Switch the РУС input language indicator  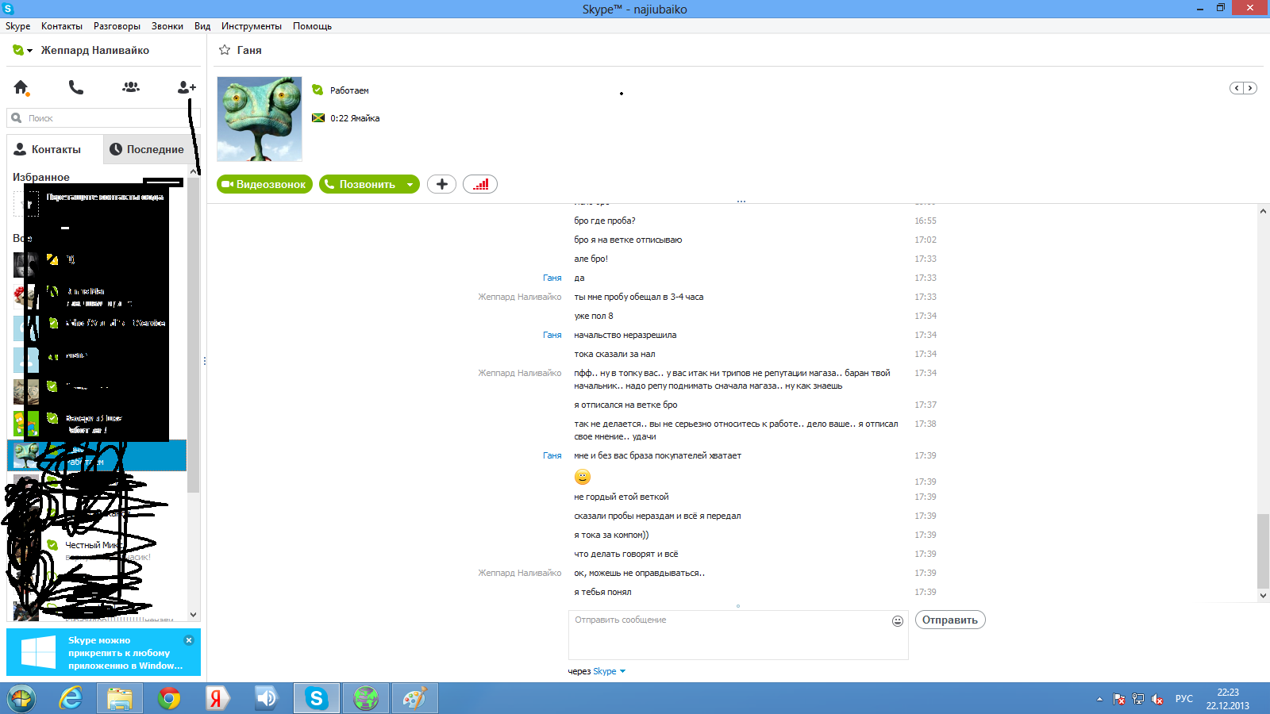point(1184,698)
